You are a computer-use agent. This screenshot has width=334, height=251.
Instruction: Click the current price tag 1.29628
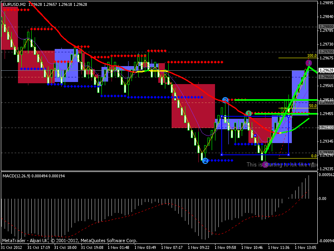(326, 70)
